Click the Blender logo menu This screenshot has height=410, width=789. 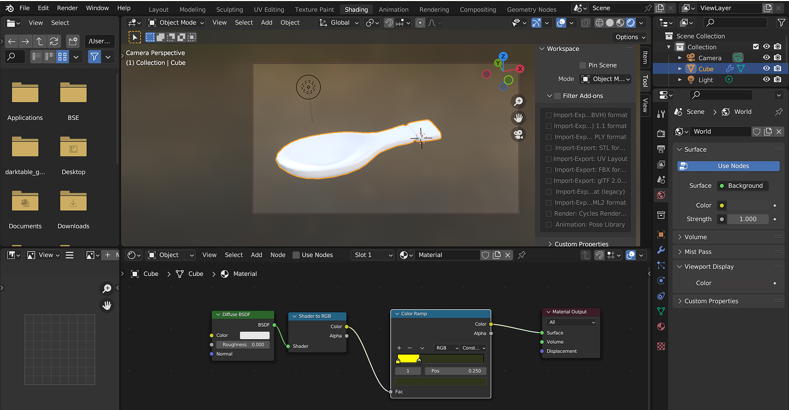pos(10,8)
